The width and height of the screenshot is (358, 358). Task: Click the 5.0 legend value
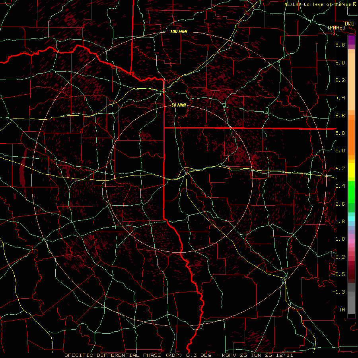click(340, 151)
